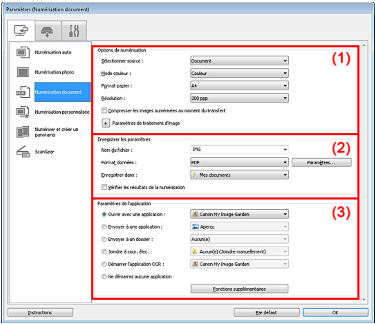
Task: Click the Numérisation document PDF icon
Action: (22, 92)
